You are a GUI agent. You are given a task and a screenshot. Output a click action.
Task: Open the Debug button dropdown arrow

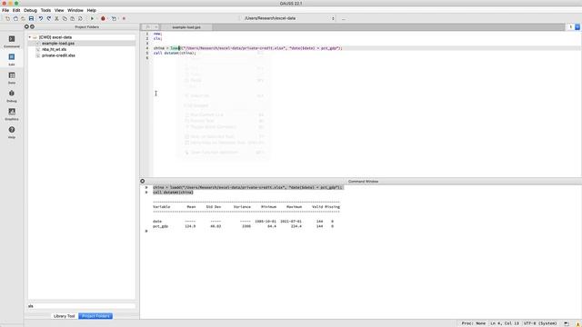point(107,18)
